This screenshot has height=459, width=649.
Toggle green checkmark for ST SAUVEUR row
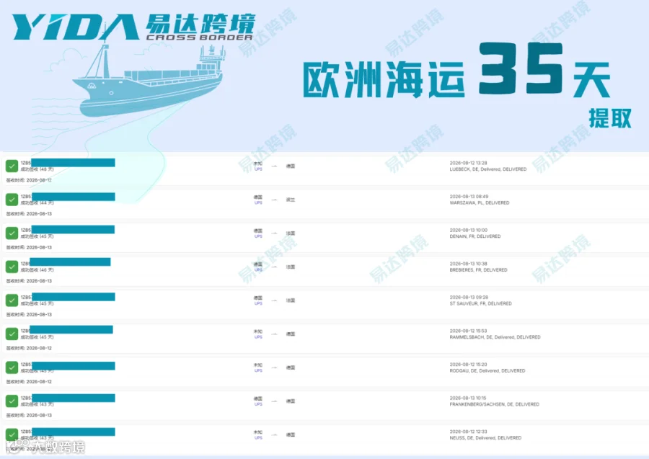(x=12, y=300)
